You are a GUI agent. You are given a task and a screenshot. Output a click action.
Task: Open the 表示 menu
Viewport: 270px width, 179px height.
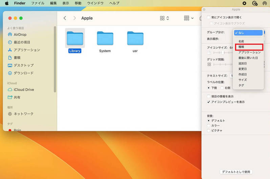[x=66, y=3]
